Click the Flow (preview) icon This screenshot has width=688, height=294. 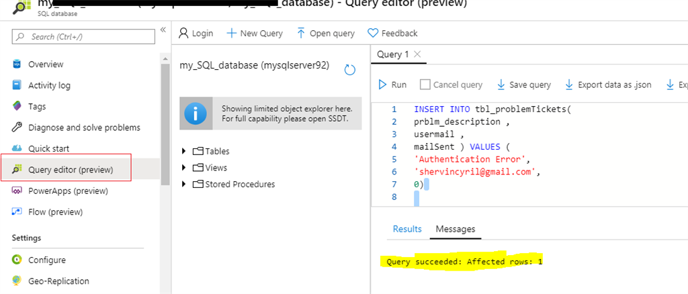17,211
